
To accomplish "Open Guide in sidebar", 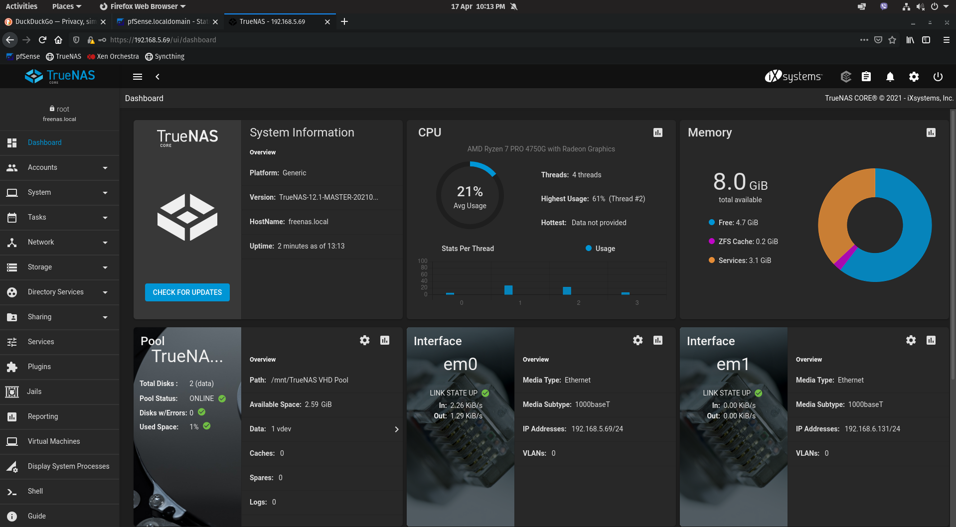I will point(60,516).
